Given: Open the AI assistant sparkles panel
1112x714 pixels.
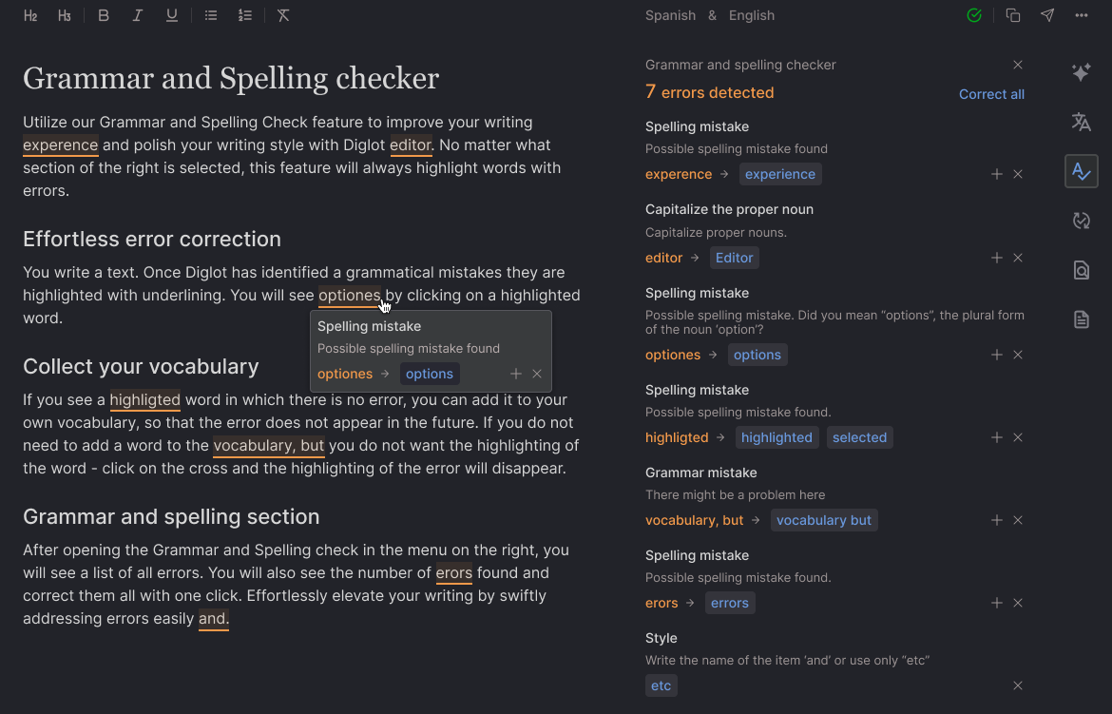Looking at the screenshot, I should pyautogui.click(x=1082, y=72).
